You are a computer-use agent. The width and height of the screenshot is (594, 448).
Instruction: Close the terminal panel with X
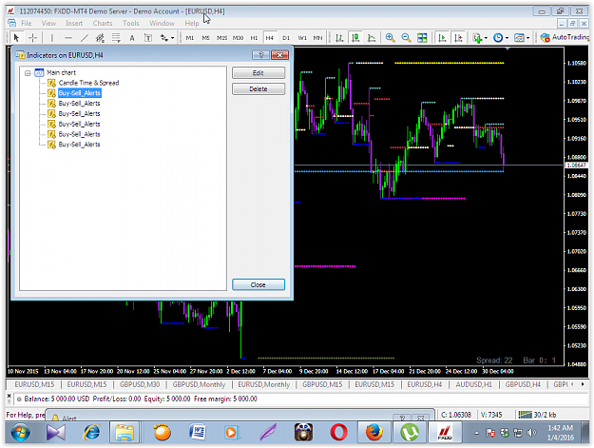(x=10, y=396)
